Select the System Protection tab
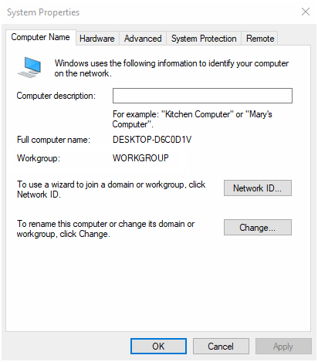This screenshot has height=362, width=318. coord(204,39)
